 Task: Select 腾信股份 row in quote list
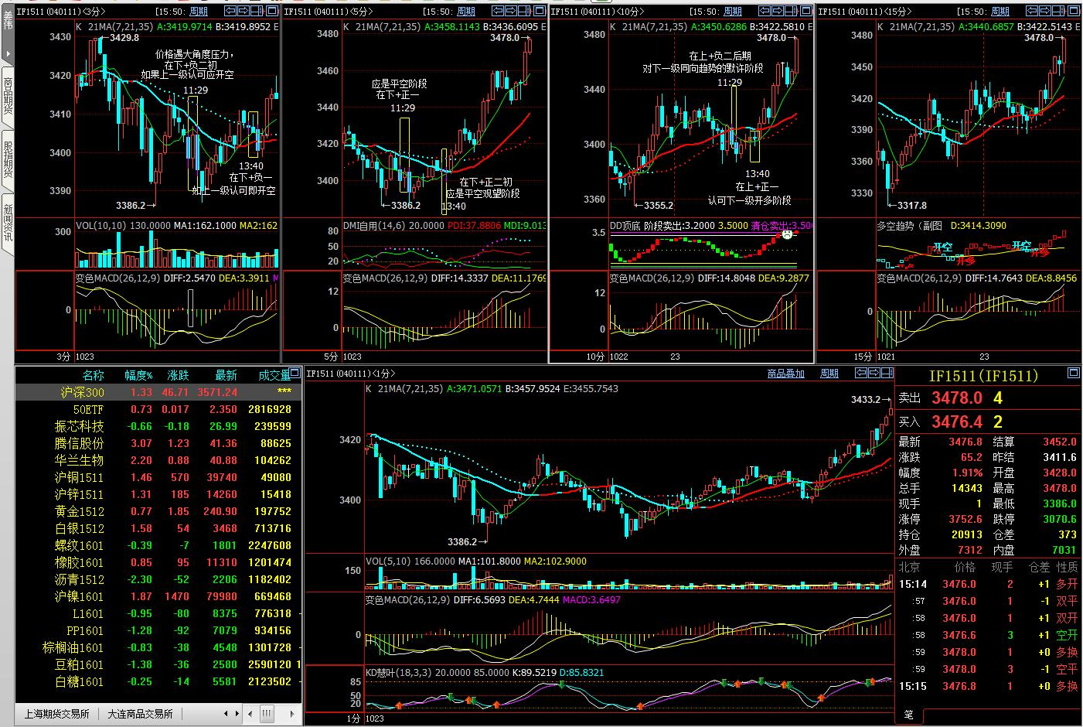click(x=158, y=443)
